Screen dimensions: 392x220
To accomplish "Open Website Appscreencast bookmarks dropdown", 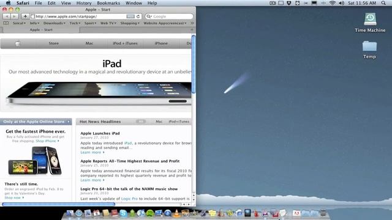I will click(165, 23).
